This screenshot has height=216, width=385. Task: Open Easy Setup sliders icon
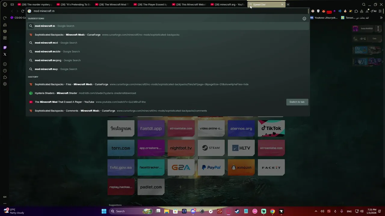click(380, 11)
